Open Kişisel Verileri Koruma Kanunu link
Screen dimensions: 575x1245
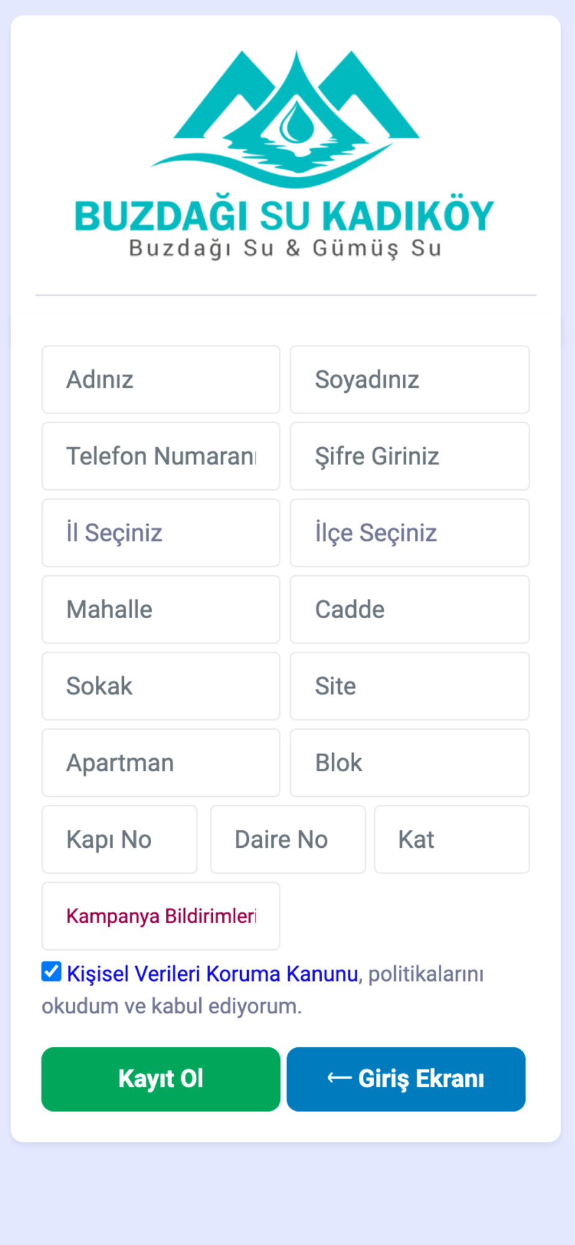coord(212,974)
